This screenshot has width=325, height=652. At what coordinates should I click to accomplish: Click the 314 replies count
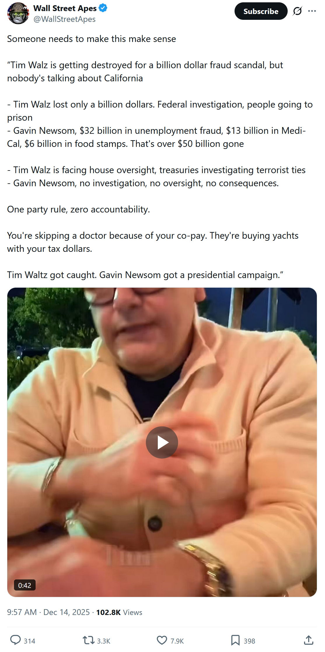[29, 641]
